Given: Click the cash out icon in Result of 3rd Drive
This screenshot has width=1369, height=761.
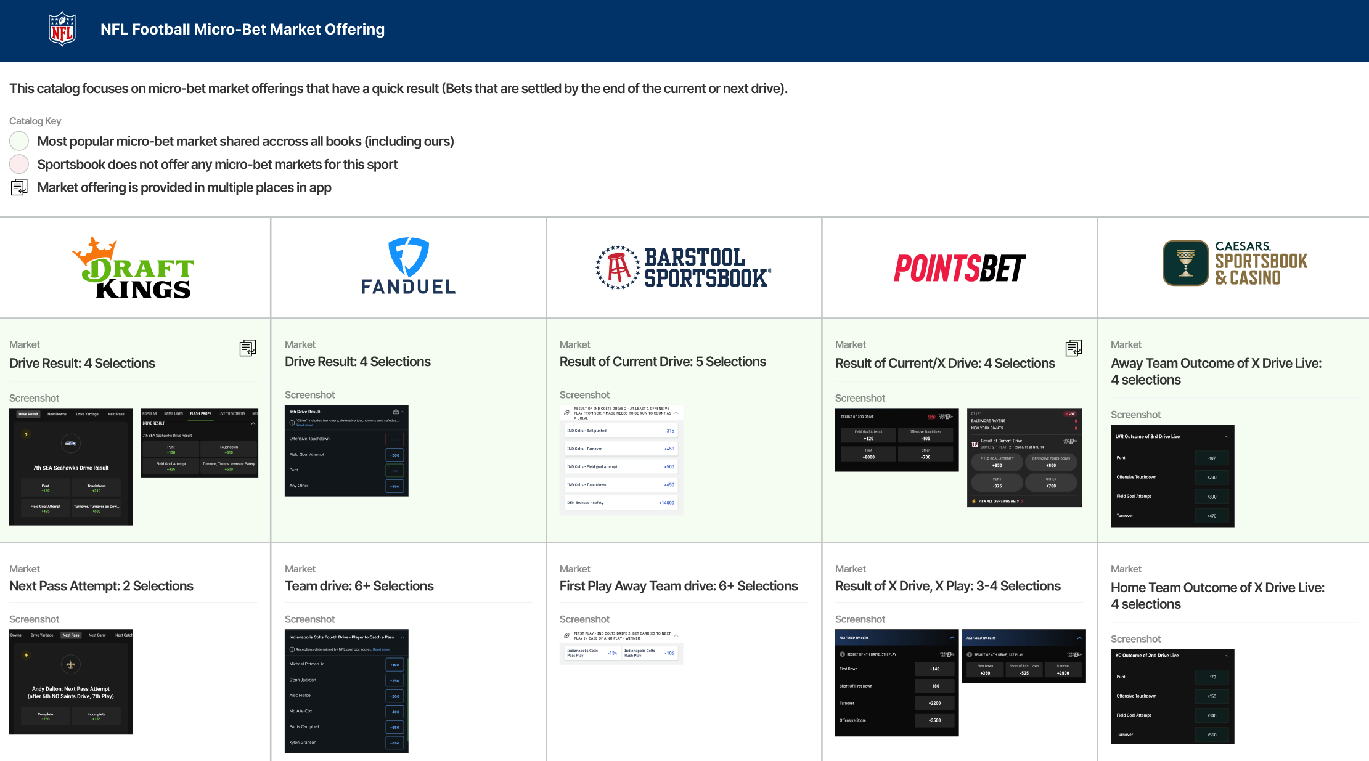Looking at the screenshot, I should (x=946, y=417).
